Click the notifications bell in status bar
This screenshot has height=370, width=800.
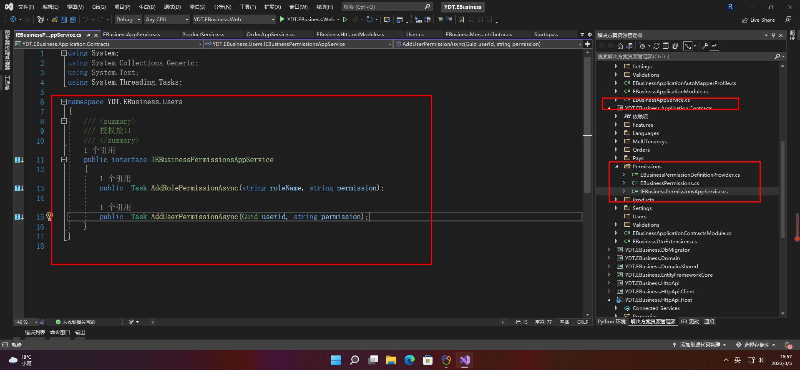coord(788,345)
